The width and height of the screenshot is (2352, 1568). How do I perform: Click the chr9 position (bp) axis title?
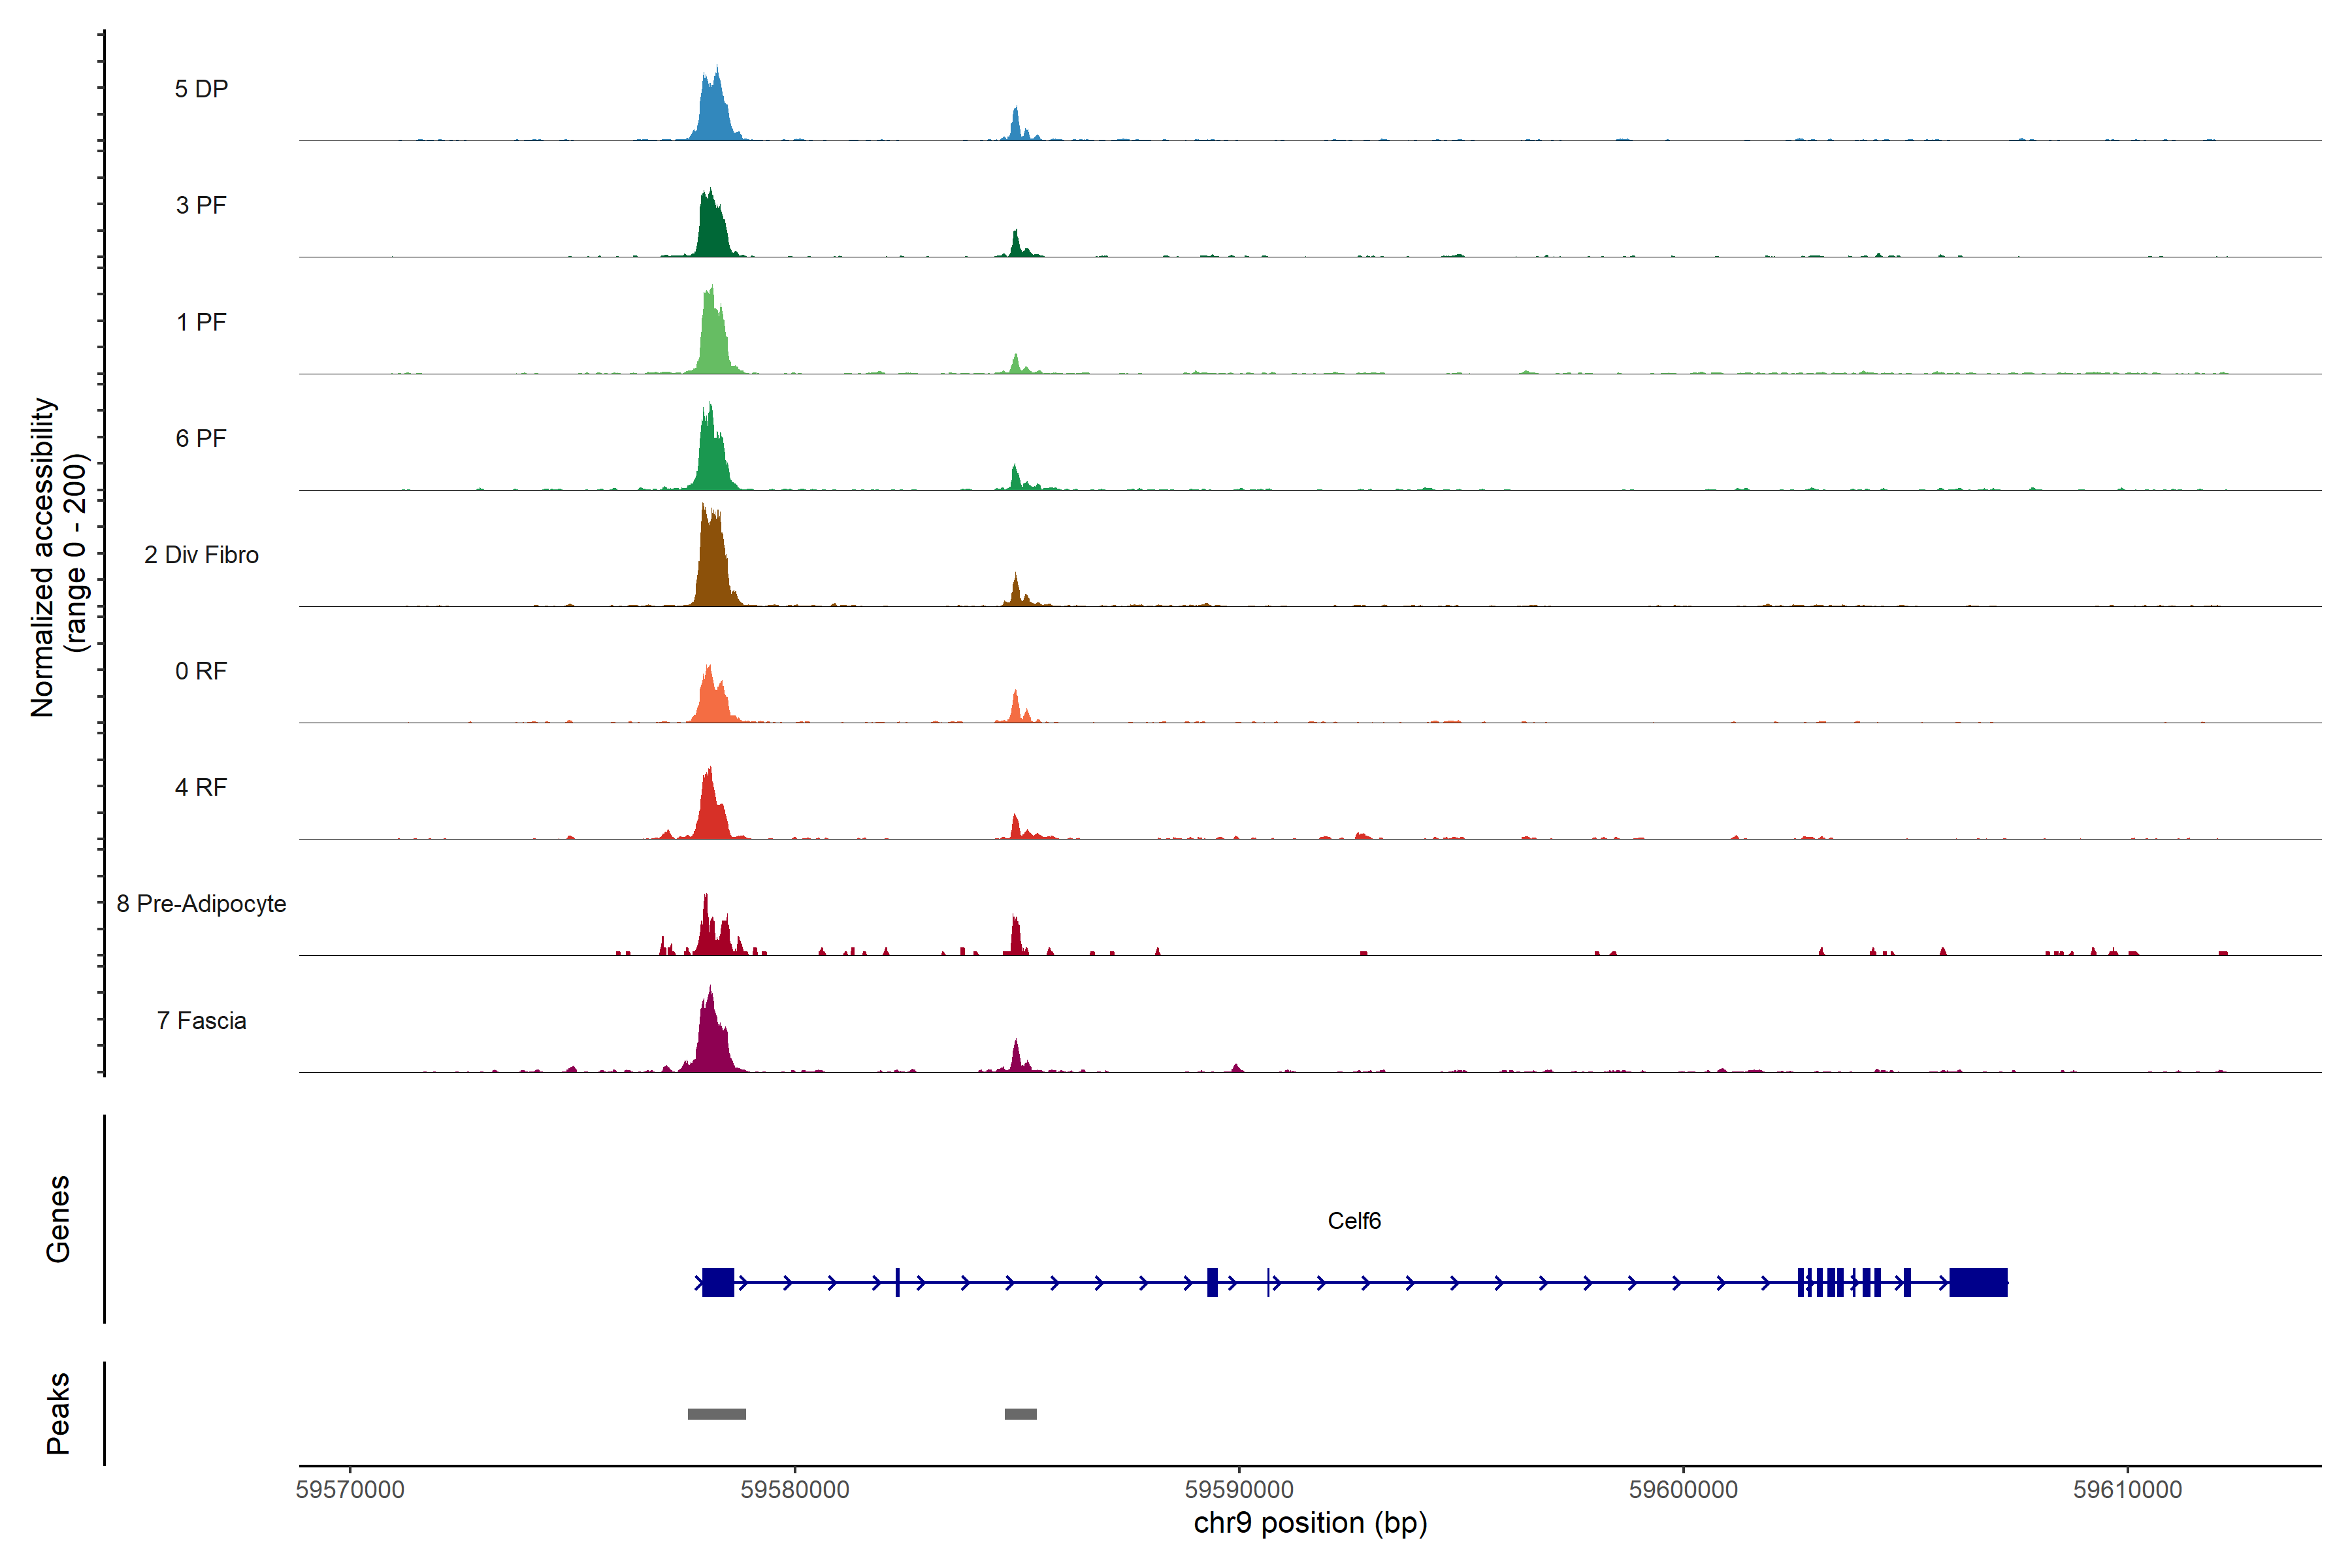pyautogui.click(x=1310, y=1523)
